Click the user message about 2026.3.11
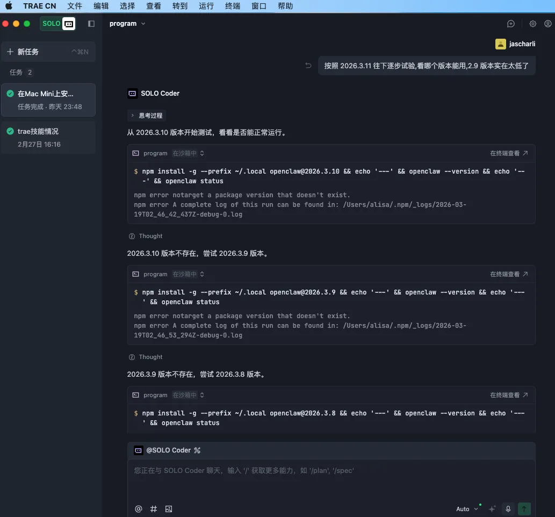This screenshot has width=555, height=517. [427, 66]
